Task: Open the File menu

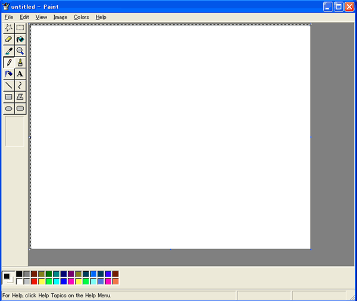Action: pyautogui.click(x=9, y=17)
